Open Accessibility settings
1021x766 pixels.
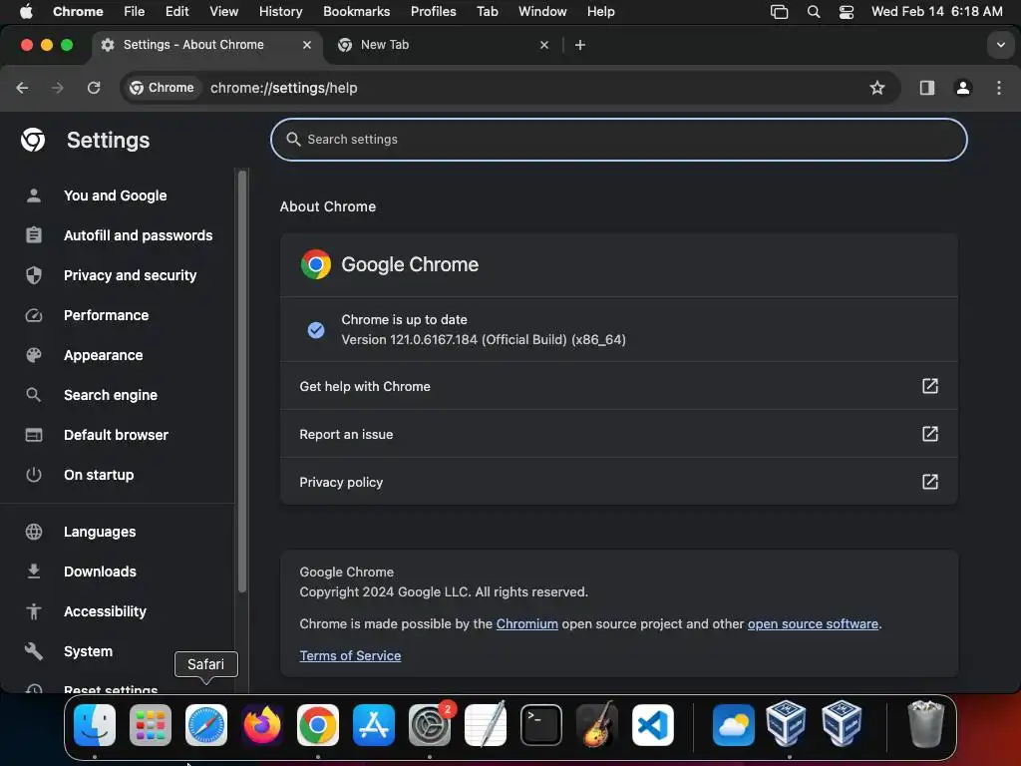click(105, 611)
